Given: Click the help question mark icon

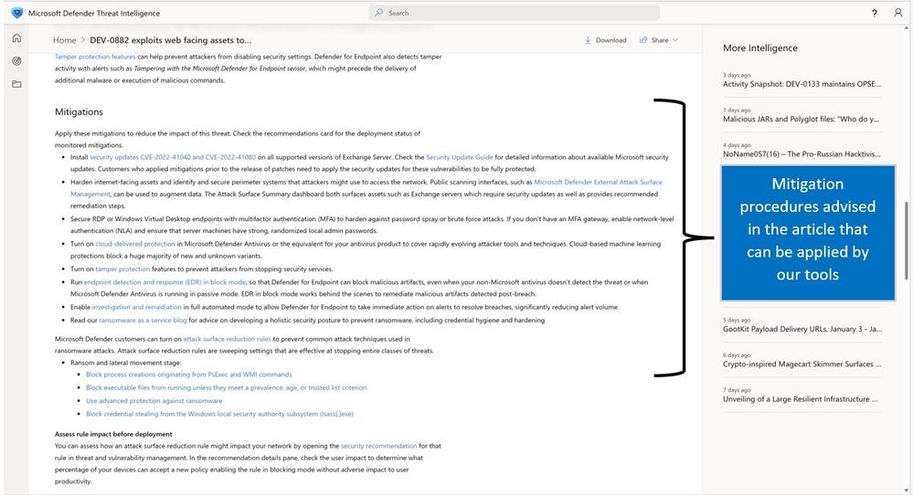Looking at the screenshot, I should (874, 14).
